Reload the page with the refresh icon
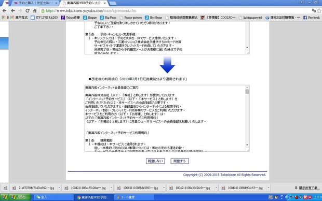Image resolution: width=322 pixels, height=201 pixels. (28, 11)
